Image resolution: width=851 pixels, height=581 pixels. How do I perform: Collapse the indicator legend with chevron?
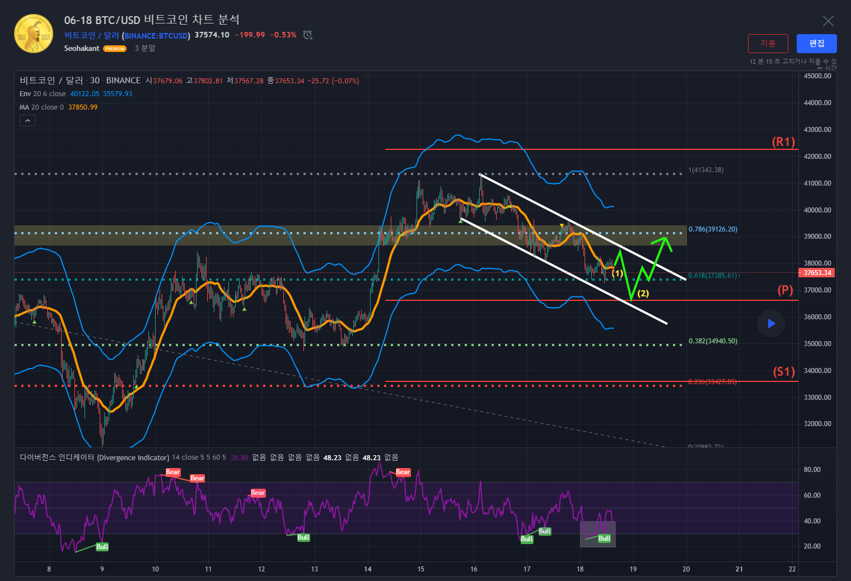tap(27, 120)
